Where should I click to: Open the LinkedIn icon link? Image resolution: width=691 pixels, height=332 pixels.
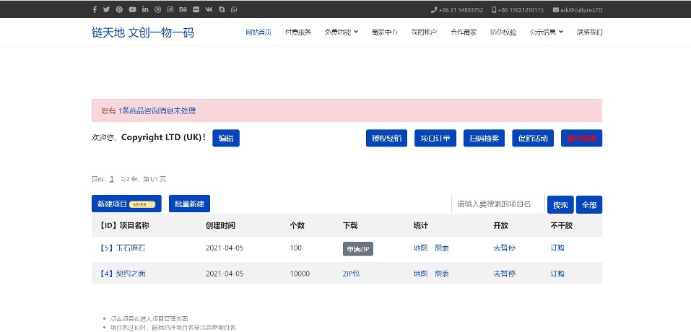pyautogui.click(x=145, y=9)
